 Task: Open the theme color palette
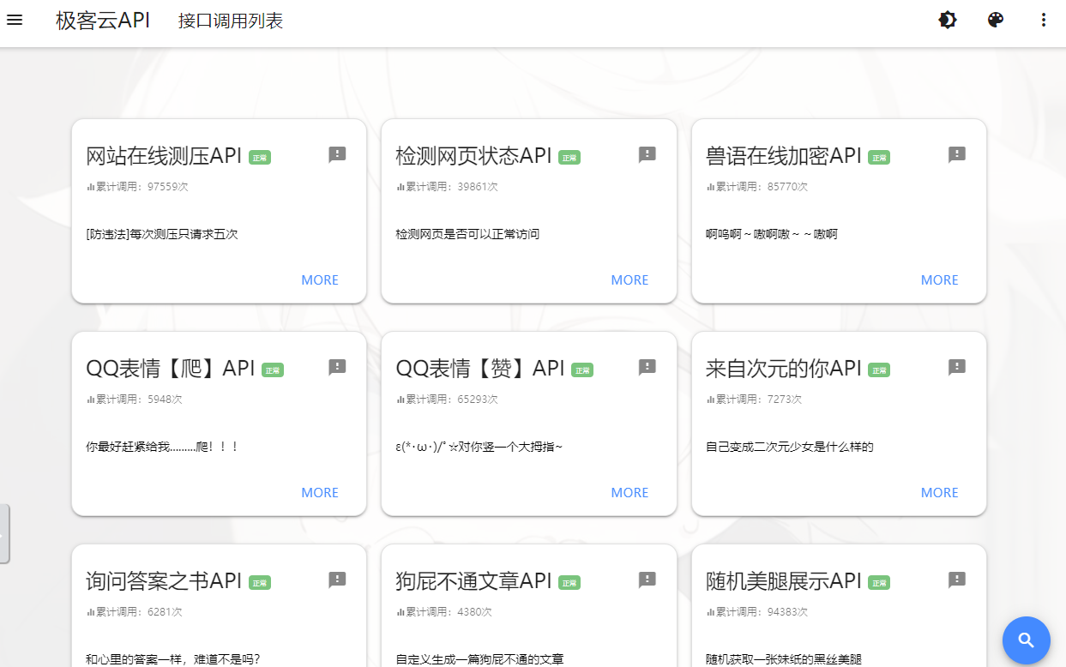pyautogui.click(x=996, y=20)
